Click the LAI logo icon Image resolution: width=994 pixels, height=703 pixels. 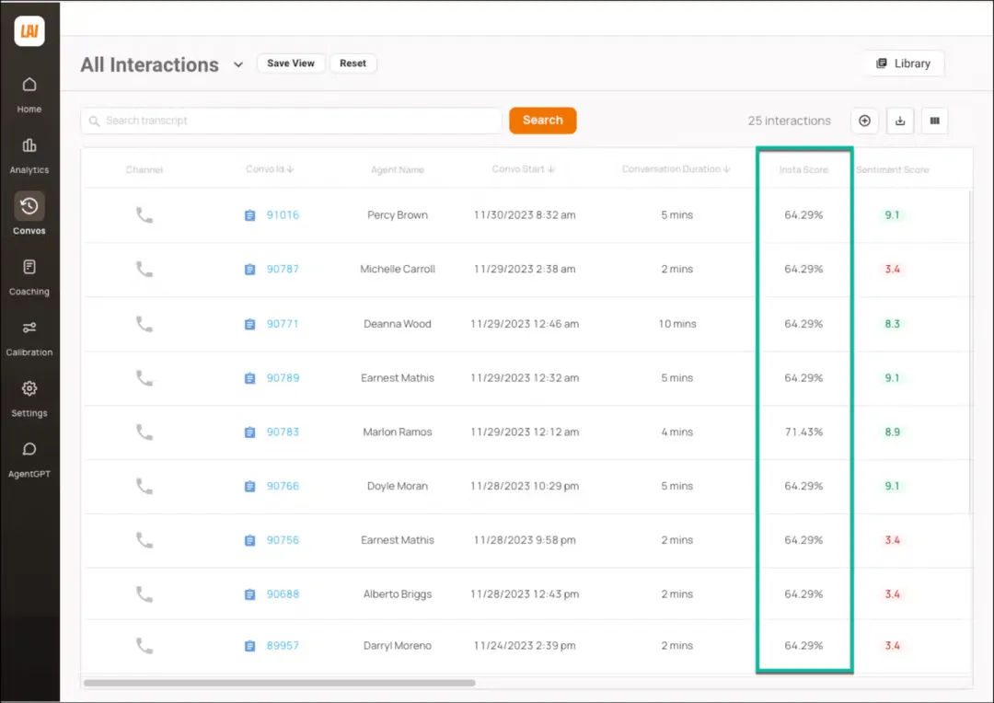[x=29, y=31]
